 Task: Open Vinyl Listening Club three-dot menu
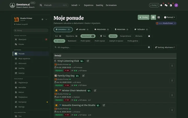(172, 66)
